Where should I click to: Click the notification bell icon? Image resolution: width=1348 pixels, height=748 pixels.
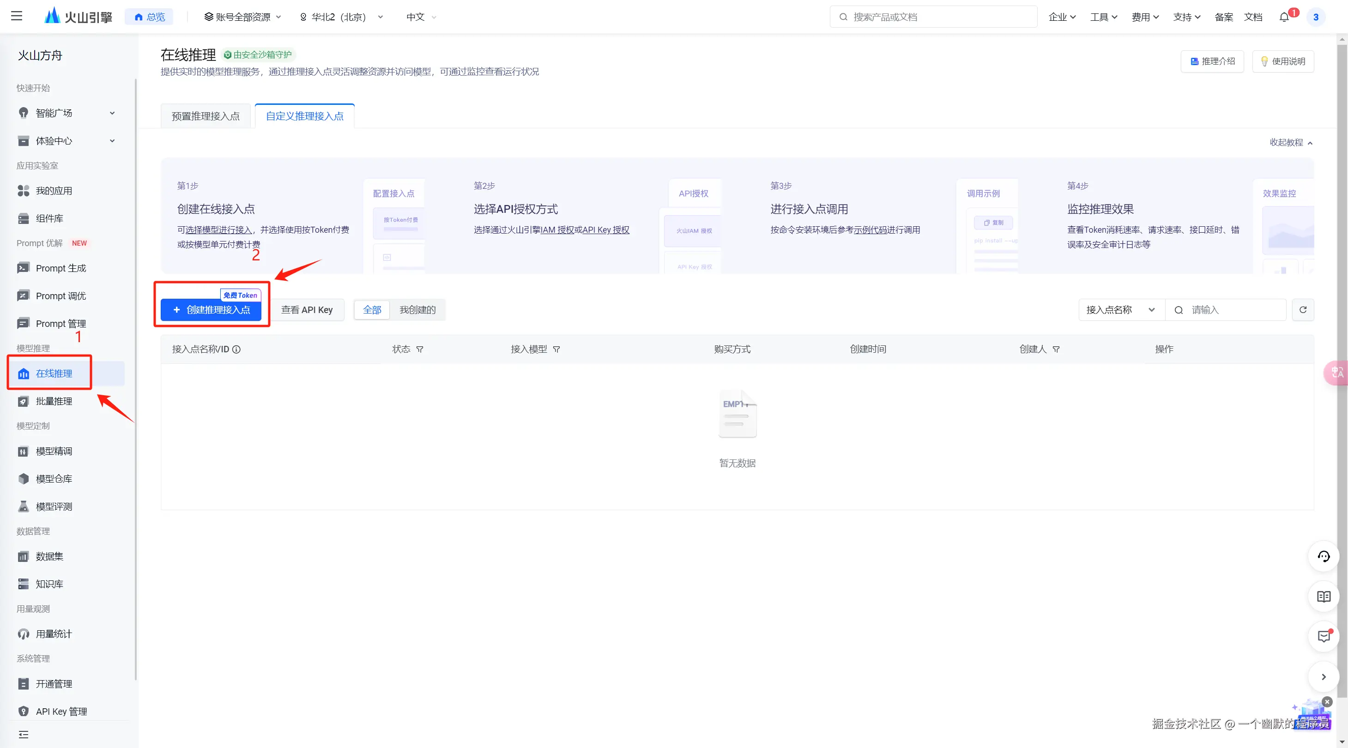coord(1284,17)
